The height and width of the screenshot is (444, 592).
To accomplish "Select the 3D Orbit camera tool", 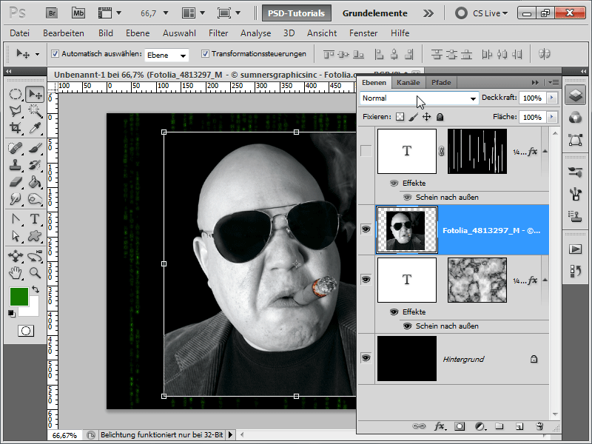I will pyautogui.click(x=35, y=256).
